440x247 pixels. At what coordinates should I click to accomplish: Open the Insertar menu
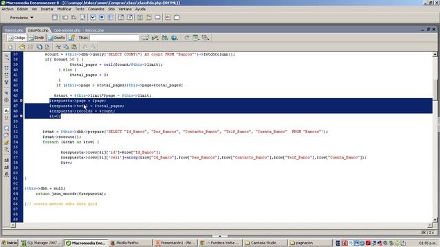click(47, 9)
